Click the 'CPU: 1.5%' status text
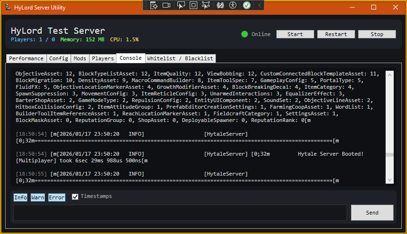 coord(124,40)
